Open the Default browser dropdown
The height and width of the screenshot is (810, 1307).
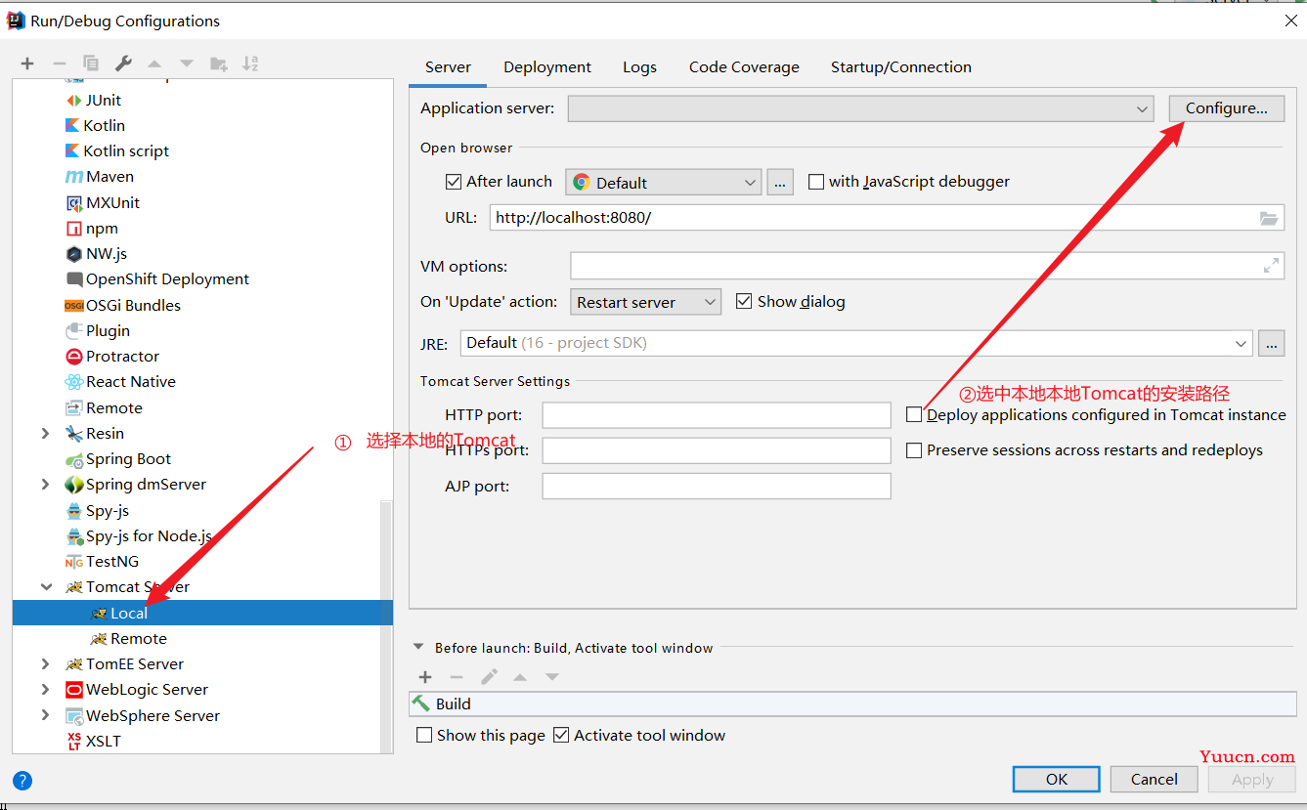click(663, 183)
